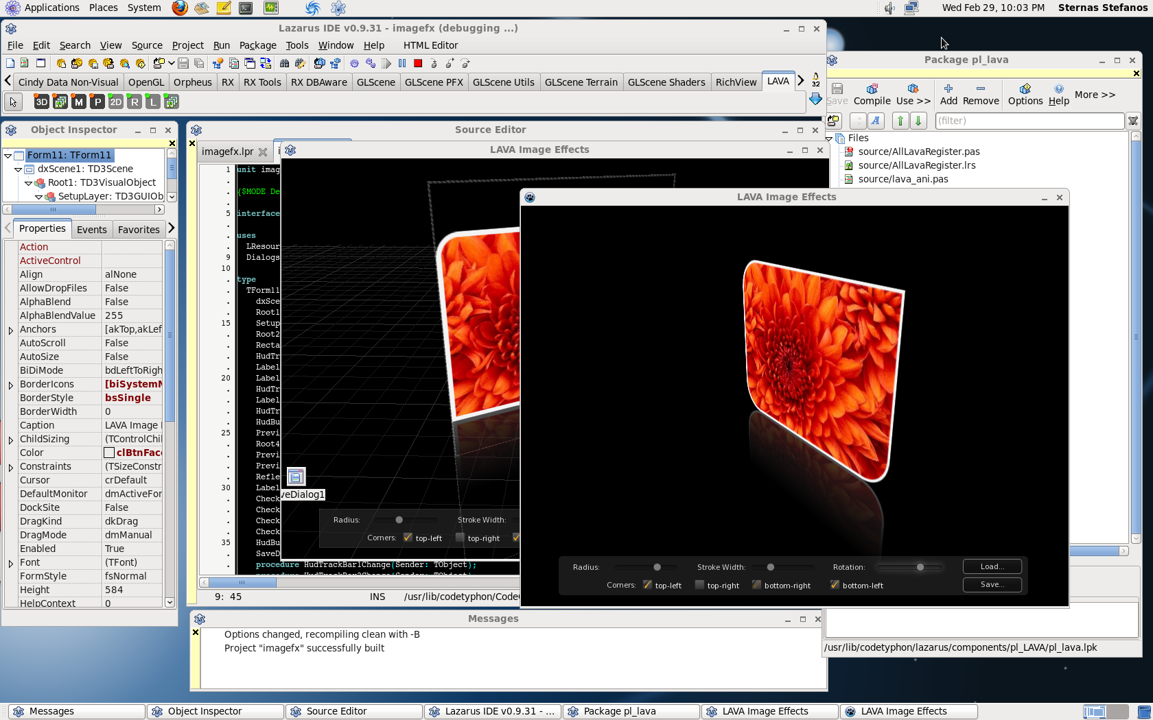The height and width of the screenshot is (720, 1153).
Task: Toggle top-left checkbox in background LAVA window
Action: click(408, 538)
